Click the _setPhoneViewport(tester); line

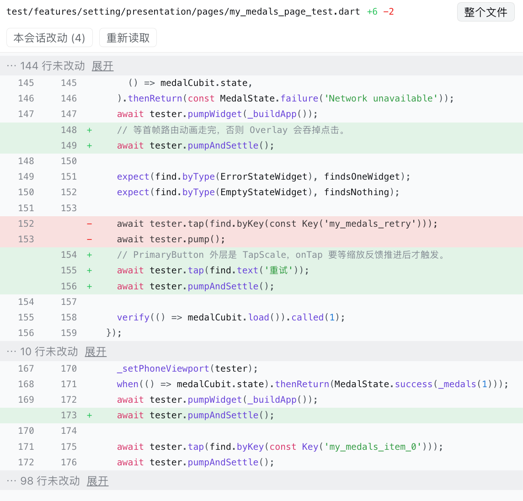coord(261,368)
